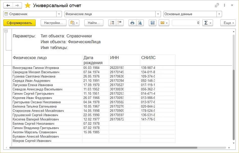Viewport: 239px width, 153px height.
Task: Click the Сформировать button
Action: tap(19, 23)
